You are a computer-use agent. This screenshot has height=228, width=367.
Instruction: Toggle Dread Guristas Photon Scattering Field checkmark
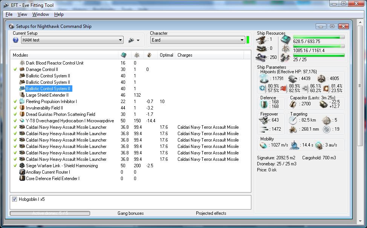(x=15, y=114)
